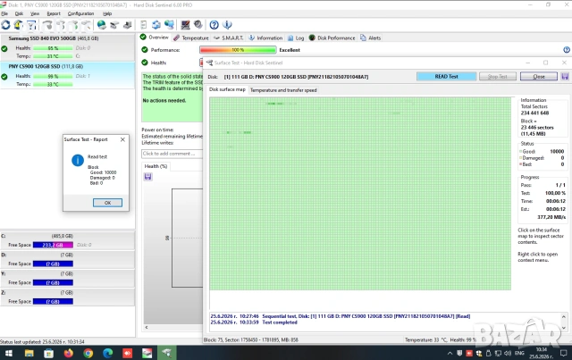Image resolution: width=572 pixels, height=360 pixels.
Task: Click the circular refresh arrows toolbar icon
Action: [5, 25]
